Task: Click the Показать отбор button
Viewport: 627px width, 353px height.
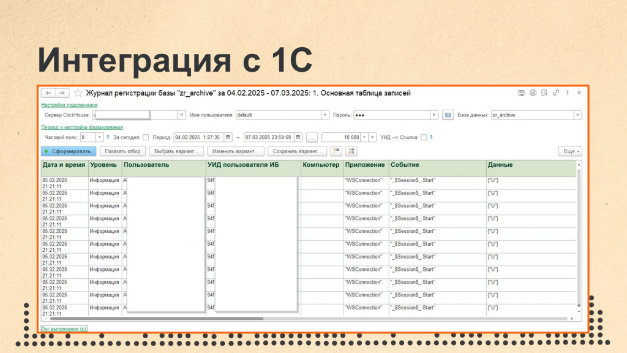Action: [x=122, y=151]
